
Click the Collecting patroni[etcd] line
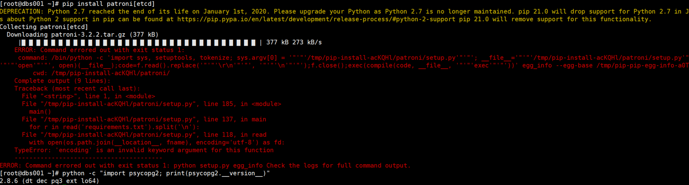click(42, 27)
